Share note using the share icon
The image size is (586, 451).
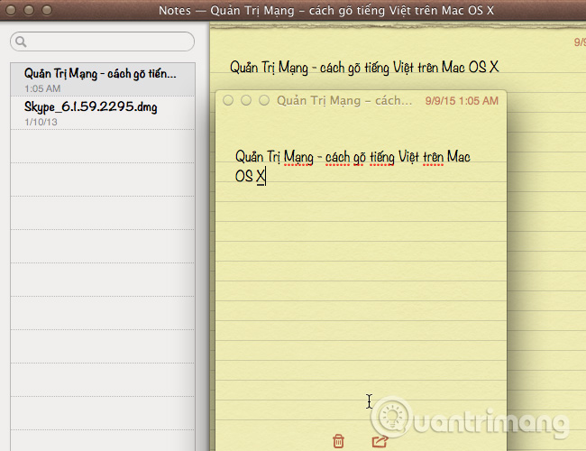(380, 441)
